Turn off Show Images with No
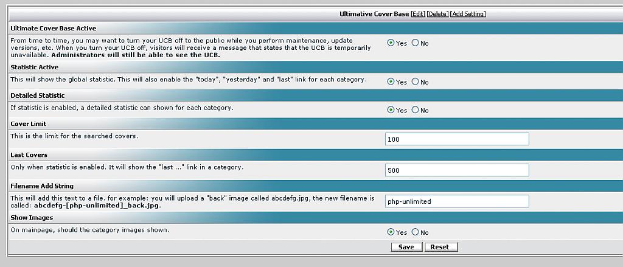The height and width of the screenshot is (267, 623). 416,232
